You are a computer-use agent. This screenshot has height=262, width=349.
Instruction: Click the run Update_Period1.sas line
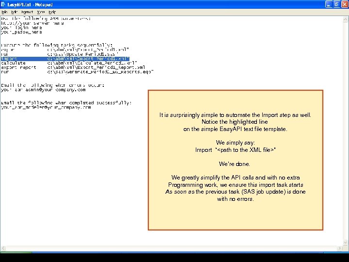pos(60,54)
